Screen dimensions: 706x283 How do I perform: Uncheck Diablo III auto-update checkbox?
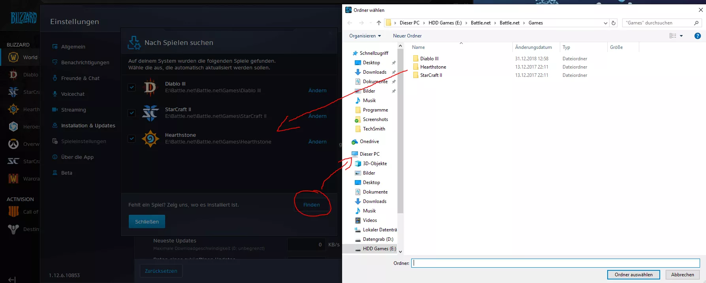[132, 88]
